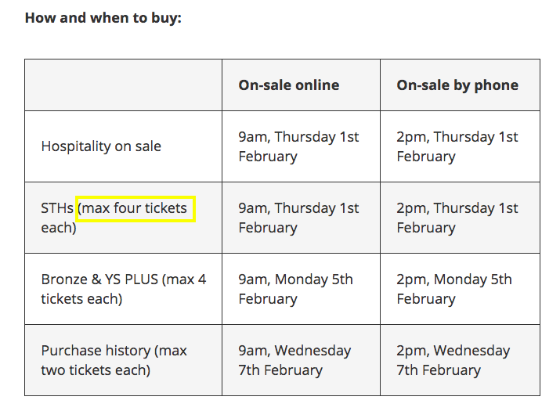Select the 'On-sale online' column header
560x411 pixels.
[x=288, y=85]
